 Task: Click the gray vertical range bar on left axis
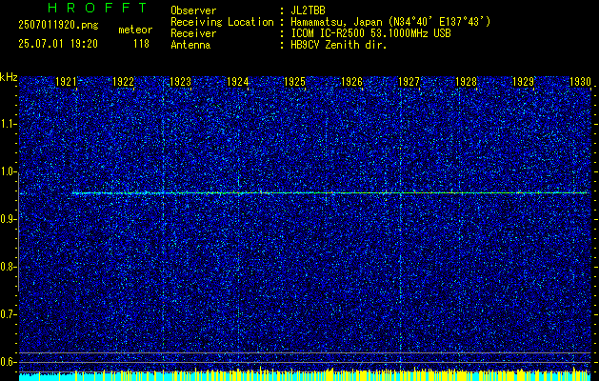click(x=18, y=232)
